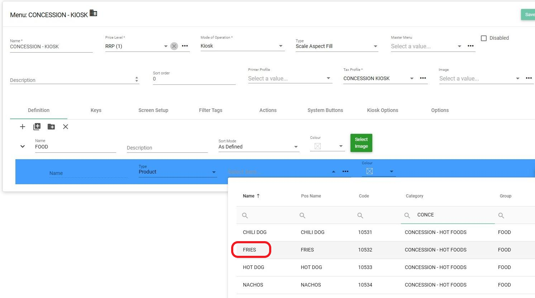Click the Category filter search icon

(x=407, y=215)
